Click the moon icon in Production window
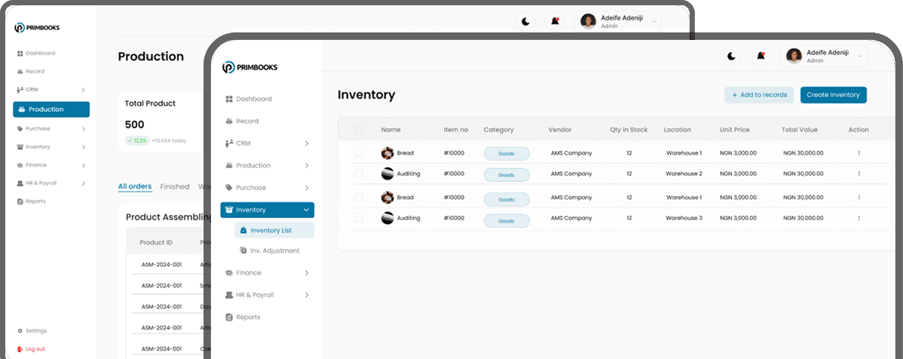The image size is (903, 359). (x=526, y=21)
